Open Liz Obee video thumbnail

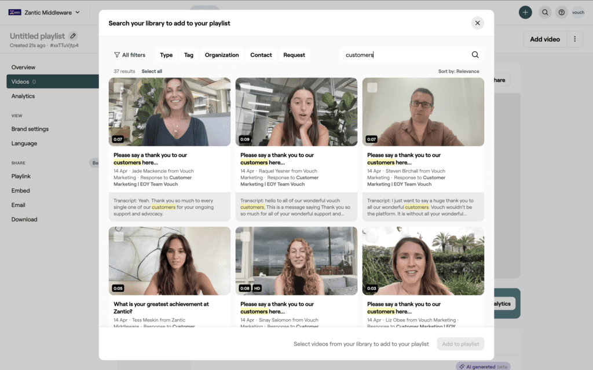coord(423,261)
